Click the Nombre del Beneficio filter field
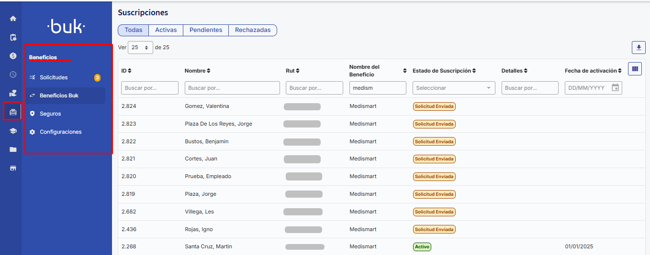 [378, 88]
